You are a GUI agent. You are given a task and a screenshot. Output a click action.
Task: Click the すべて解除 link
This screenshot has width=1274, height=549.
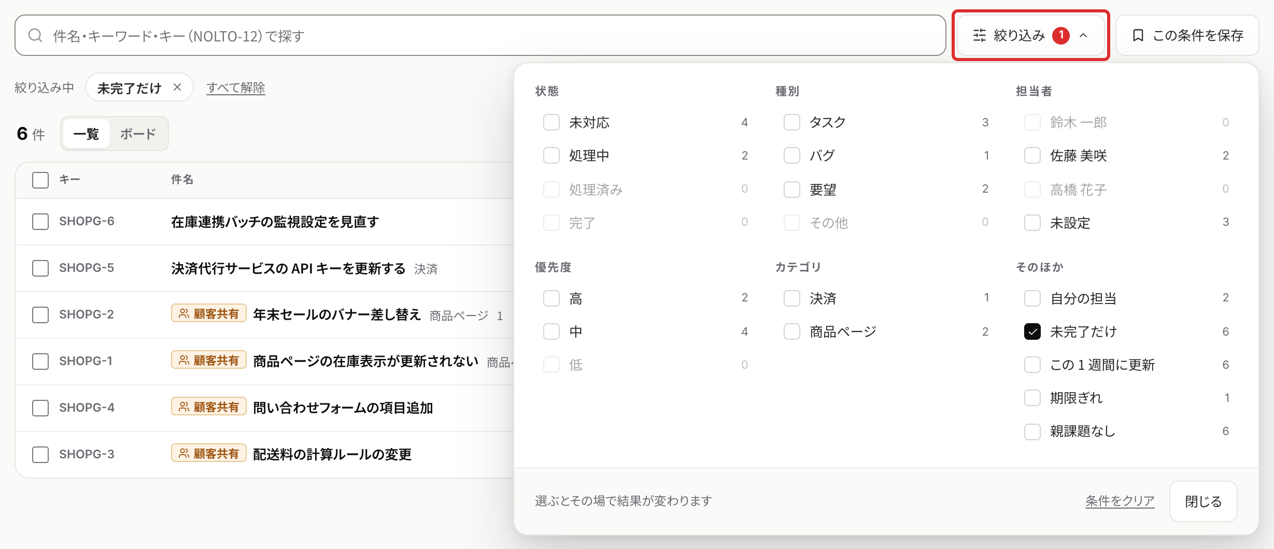236,88
